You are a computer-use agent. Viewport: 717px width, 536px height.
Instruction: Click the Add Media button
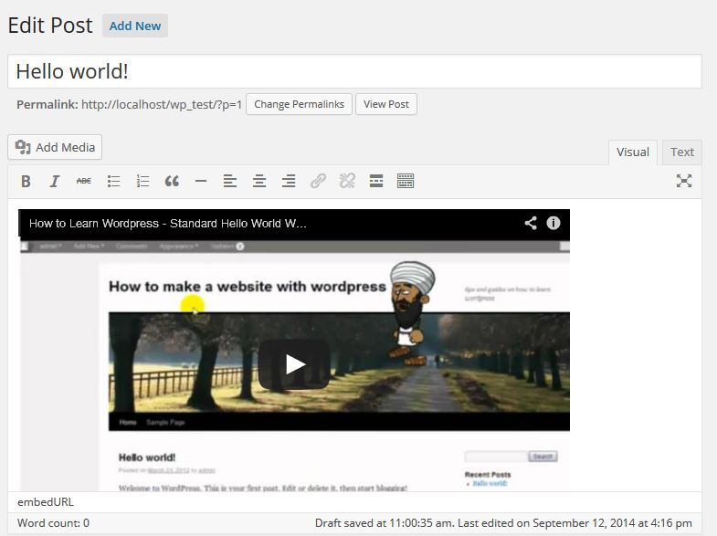tap(55, 147)
